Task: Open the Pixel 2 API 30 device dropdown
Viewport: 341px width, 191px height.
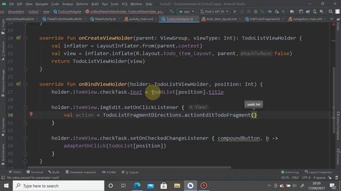Action: [214, 11]
